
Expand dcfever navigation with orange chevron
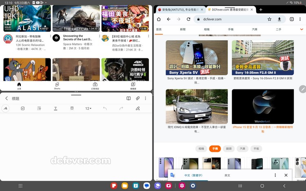click(x=302, y=29)
